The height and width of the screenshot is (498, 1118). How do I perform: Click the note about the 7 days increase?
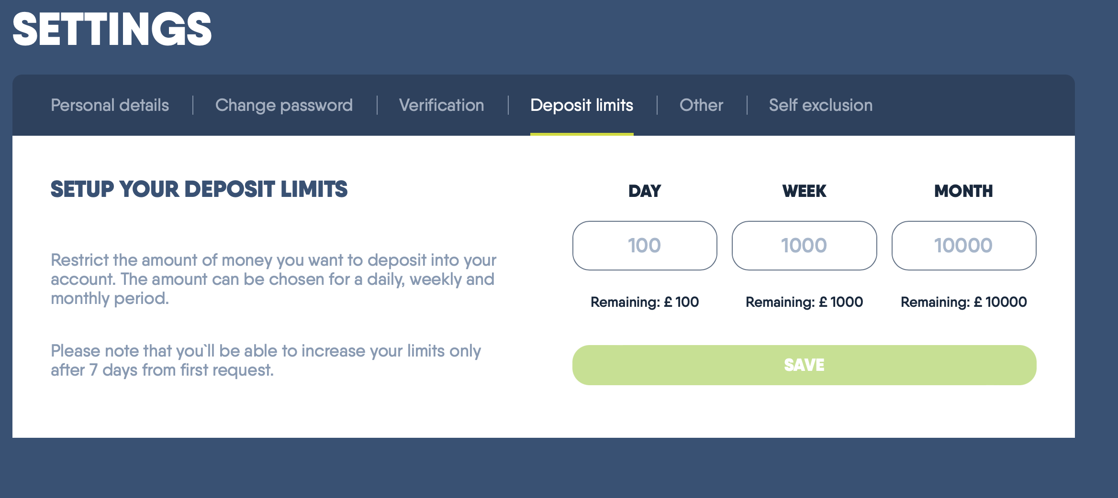(266, 360)
